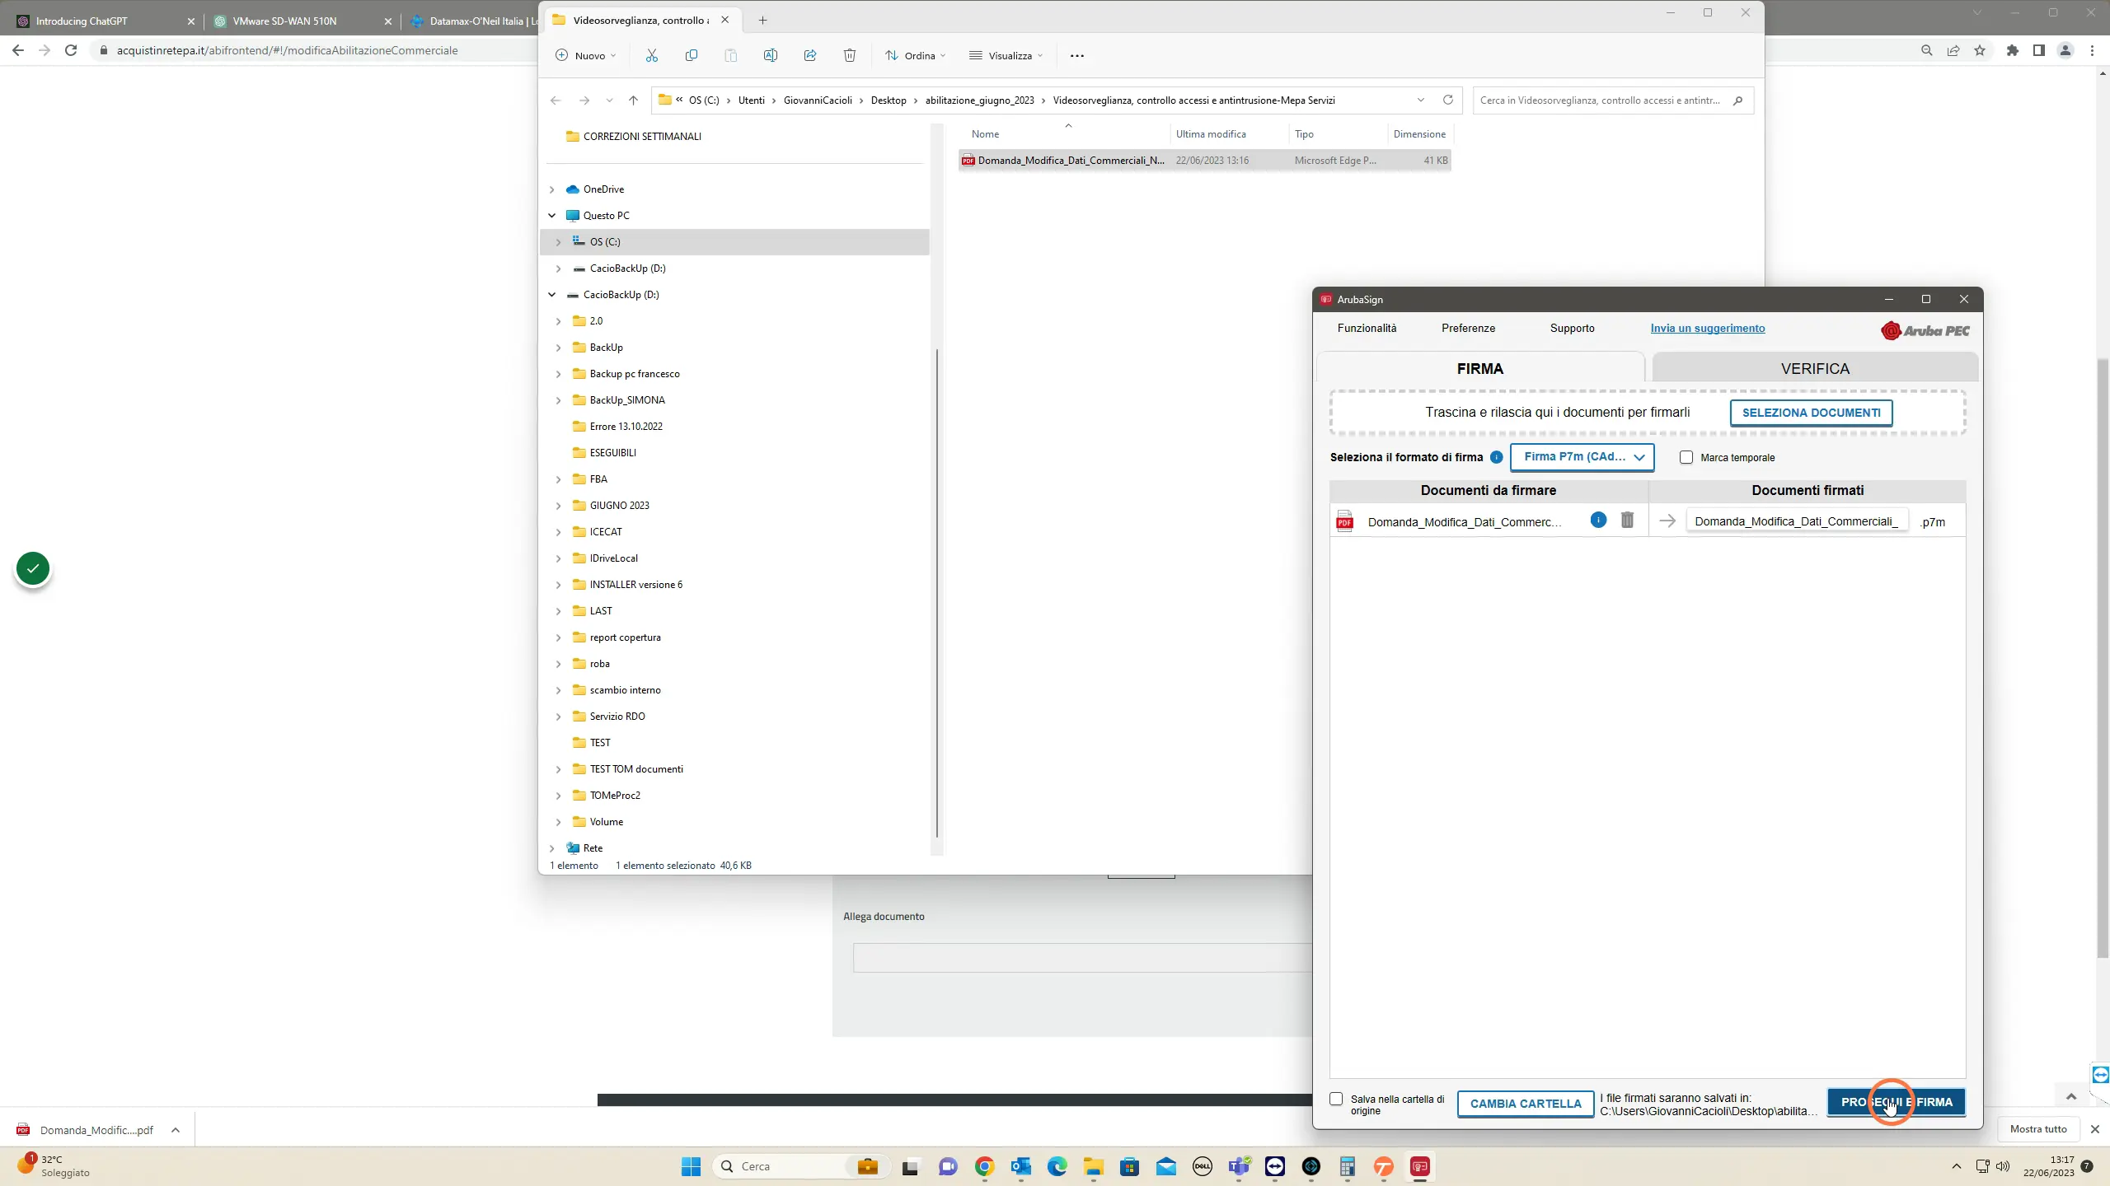This screenshot has width=2110, height=1186.
Task: Click the Copy icon in Explorer toolbar
Action: 691,55
